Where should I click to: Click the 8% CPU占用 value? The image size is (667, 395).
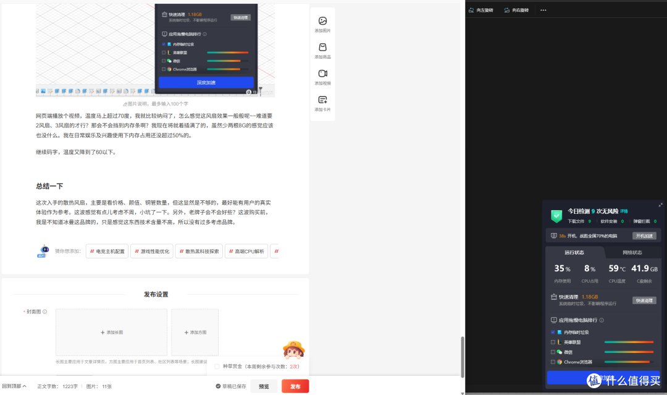(x=590, y=268)
